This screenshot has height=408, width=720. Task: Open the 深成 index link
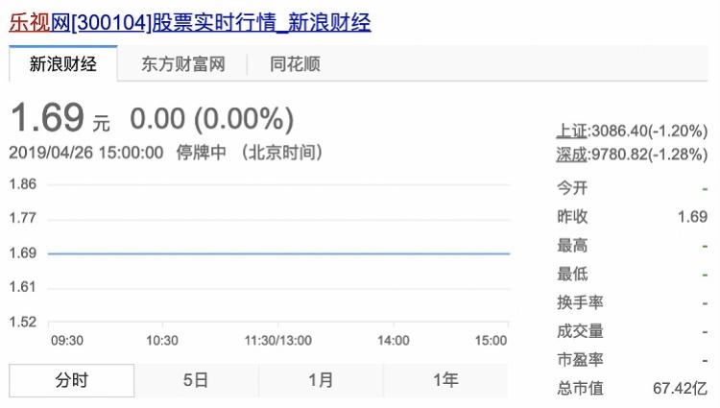point(572,155)
